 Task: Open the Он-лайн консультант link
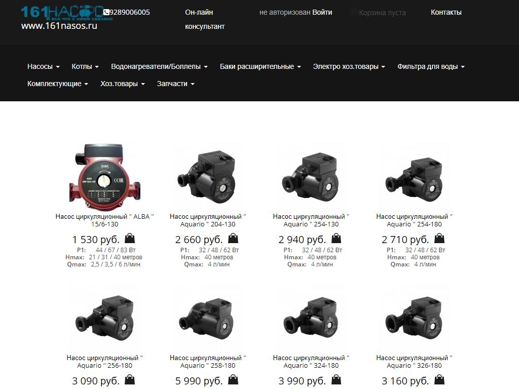point(204,19)
